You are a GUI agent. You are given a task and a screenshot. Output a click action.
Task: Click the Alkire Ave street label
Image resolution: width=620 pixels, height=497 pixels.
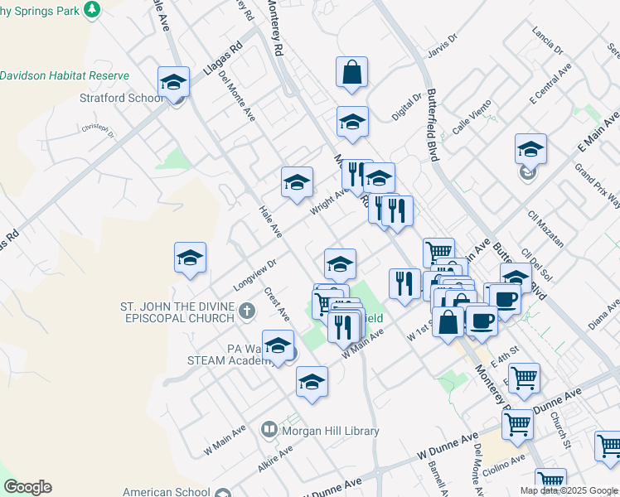[x=275, y=458]
